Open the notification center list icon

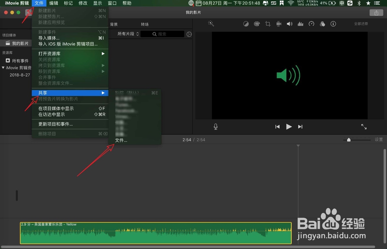[x=377, y=3]
